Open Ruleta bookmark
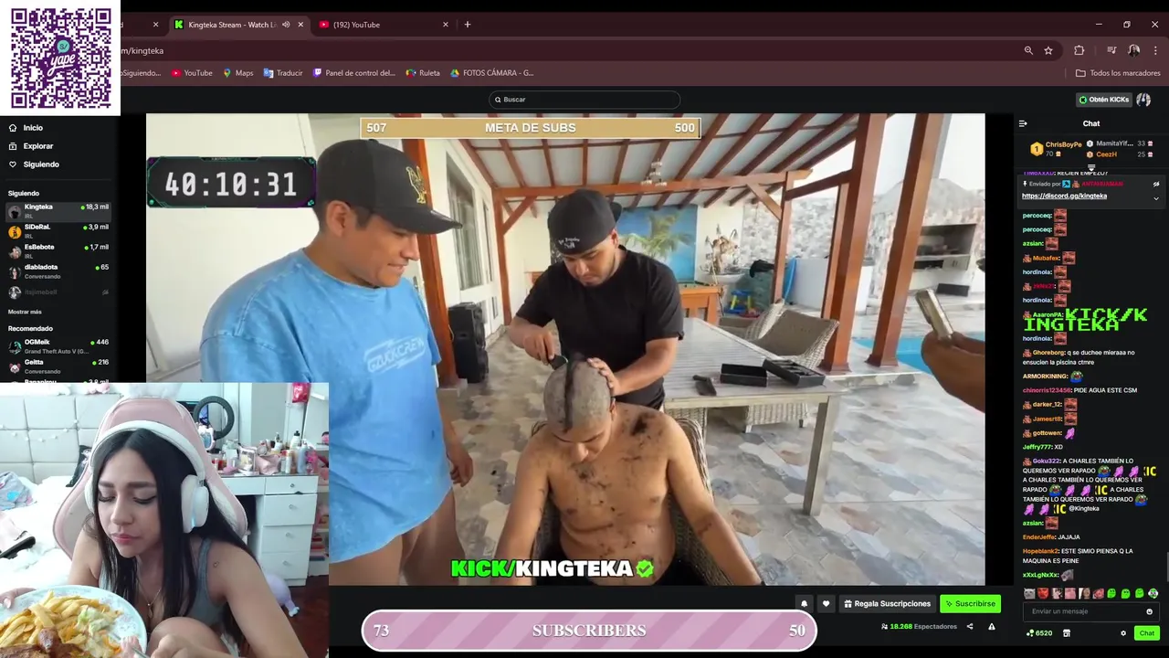Viewport: 1169px width, 658px height. 423,73
